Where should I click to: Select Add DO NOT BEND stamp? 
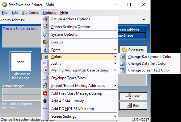79,109
